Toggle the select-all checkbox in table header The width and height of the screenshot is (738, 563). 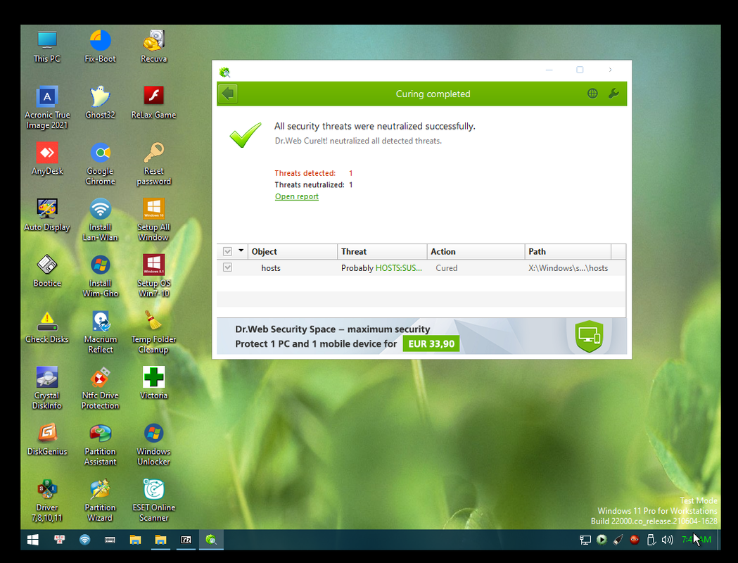[x=227, y=251]
